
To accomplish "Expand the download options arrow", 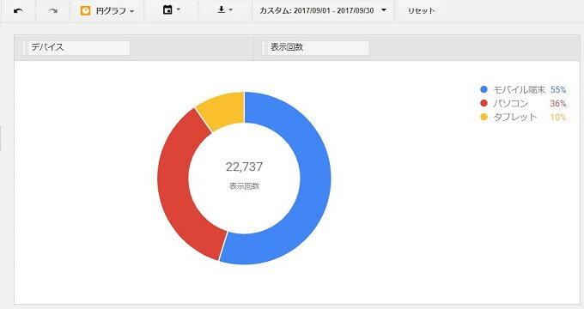I will [x=230, y=9].
